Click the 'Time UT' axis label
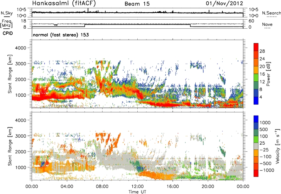The image size is (281, 194). [137, 192]
